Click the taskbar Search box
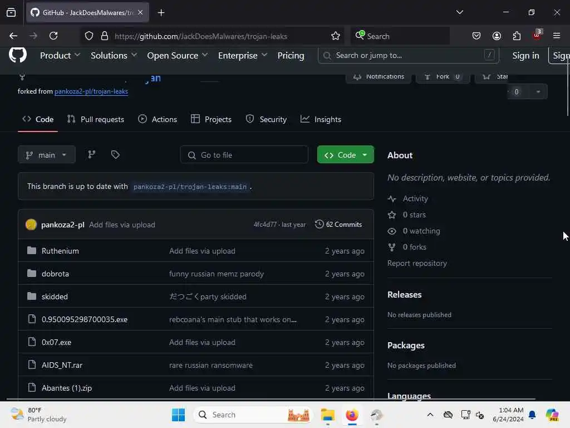The width and height of the screenshot is (570, 428). coord(254,415)
